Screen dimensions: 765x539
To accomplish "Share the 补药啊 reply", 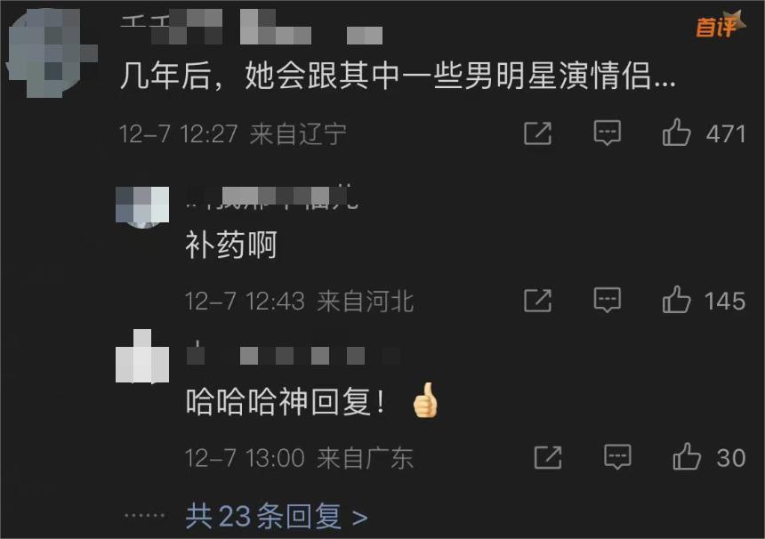I will 537,300.
